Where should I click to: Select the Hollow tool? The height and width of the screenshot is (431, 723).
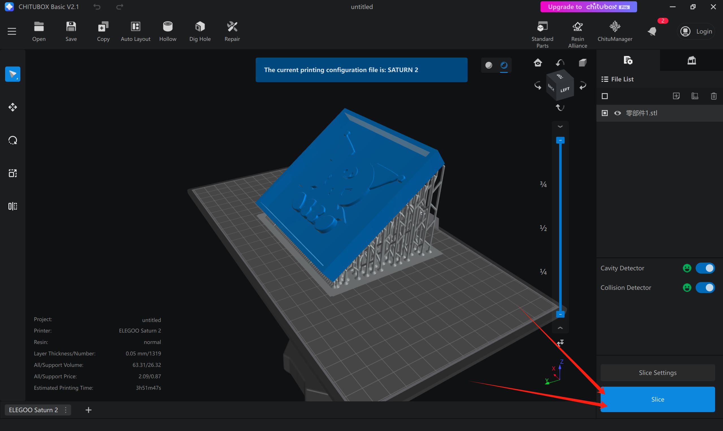pyautogui.click(x=168, y=31)
